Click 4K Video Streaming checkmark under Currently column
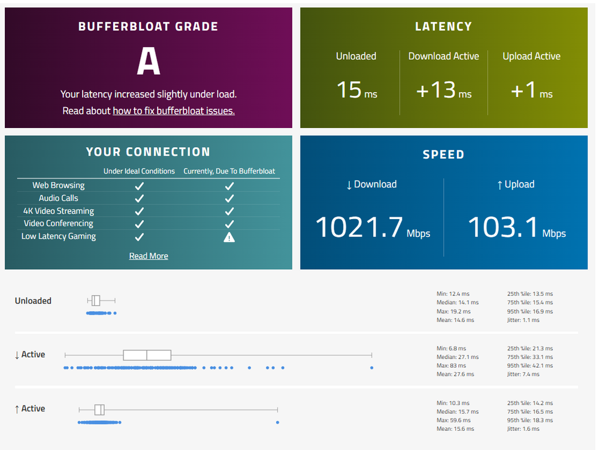Viewport: 599px width, 450px height. tap(229, 211)
